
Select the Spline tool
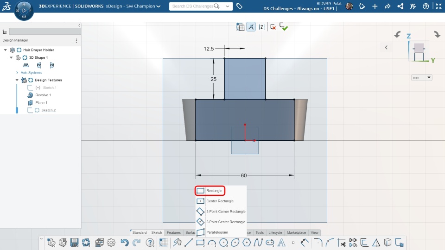coord(258,243)
